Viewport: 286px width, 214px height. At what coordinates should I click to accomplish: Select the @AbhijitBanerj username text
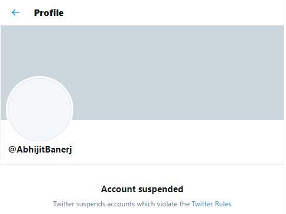(40, 150)
